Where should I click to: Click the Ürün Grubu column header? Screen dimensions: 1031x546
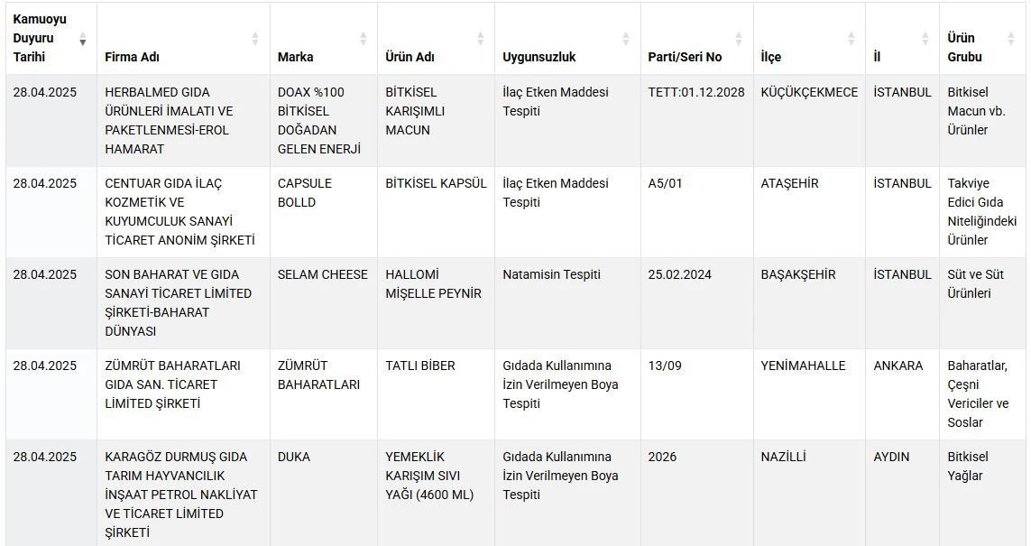tap(965, 47)
